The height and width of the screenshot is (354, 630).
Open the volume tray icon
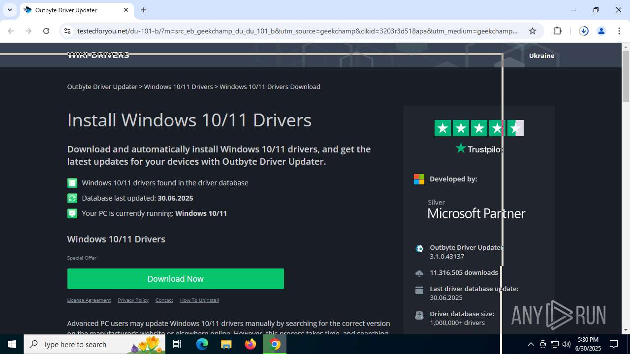pos(566,344)
